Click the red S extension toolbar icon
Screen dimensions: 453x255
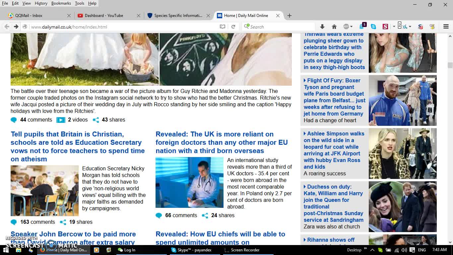pos(385,27)
